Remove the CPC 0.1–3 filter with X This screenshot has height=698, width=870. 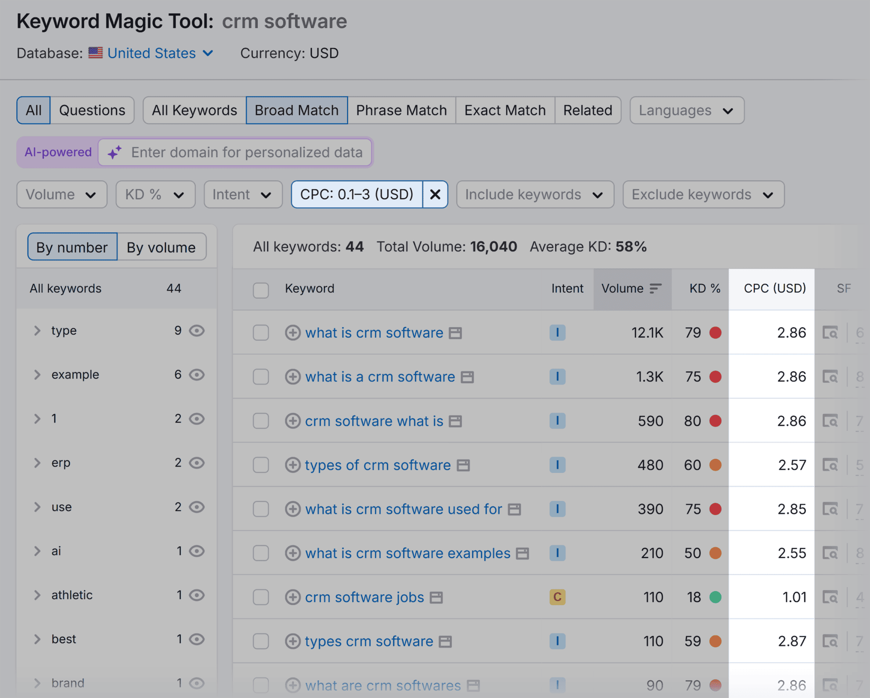point(435,195)
